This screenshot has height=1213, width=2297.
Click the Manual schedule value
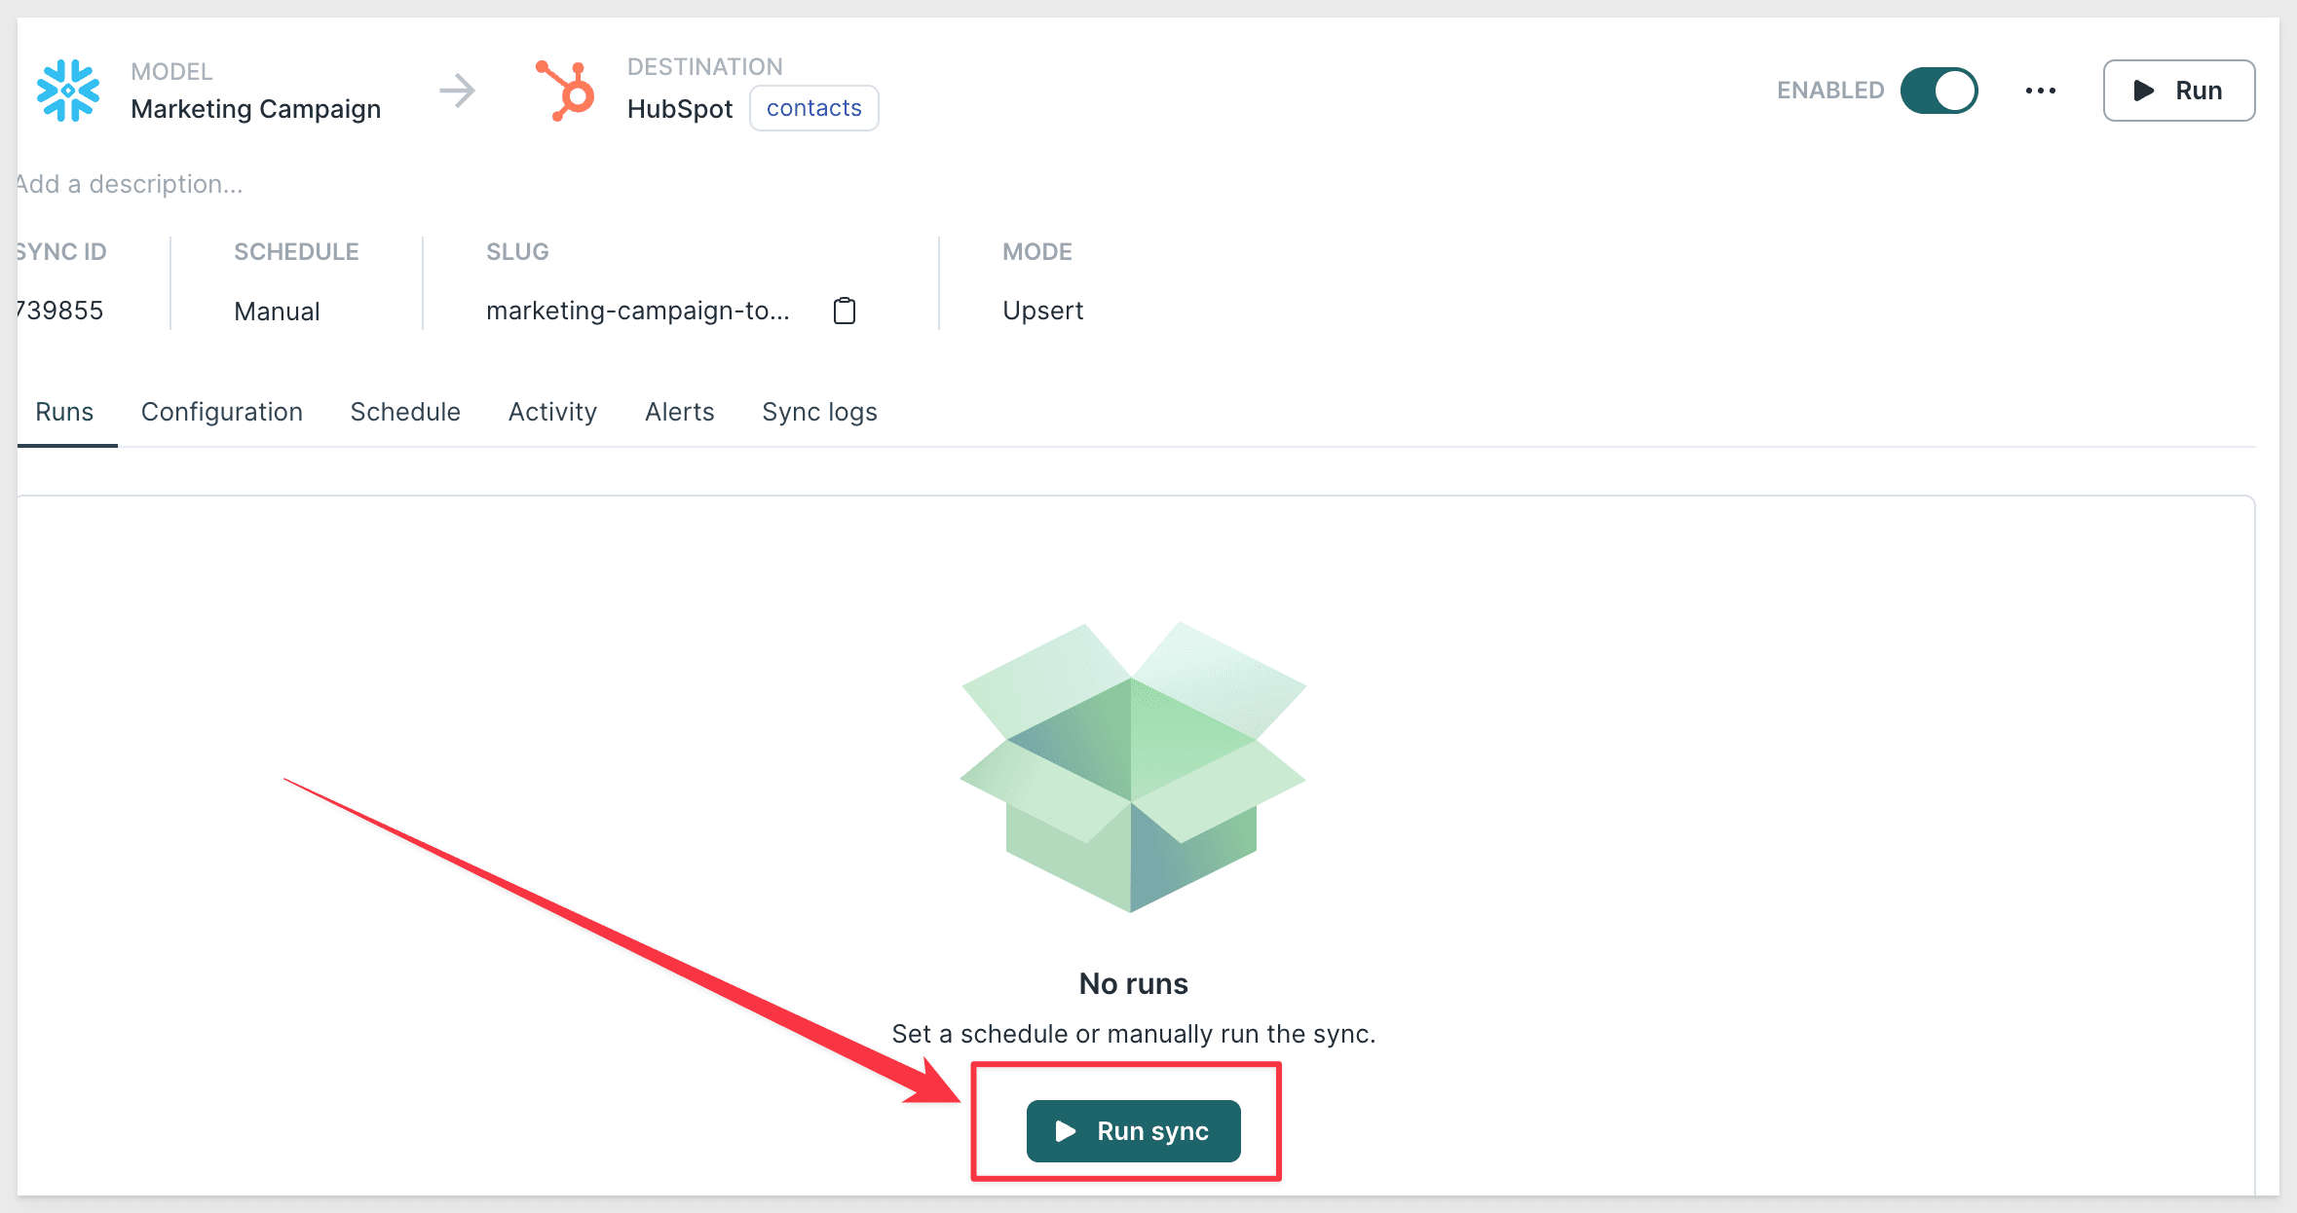pos(277,312)
